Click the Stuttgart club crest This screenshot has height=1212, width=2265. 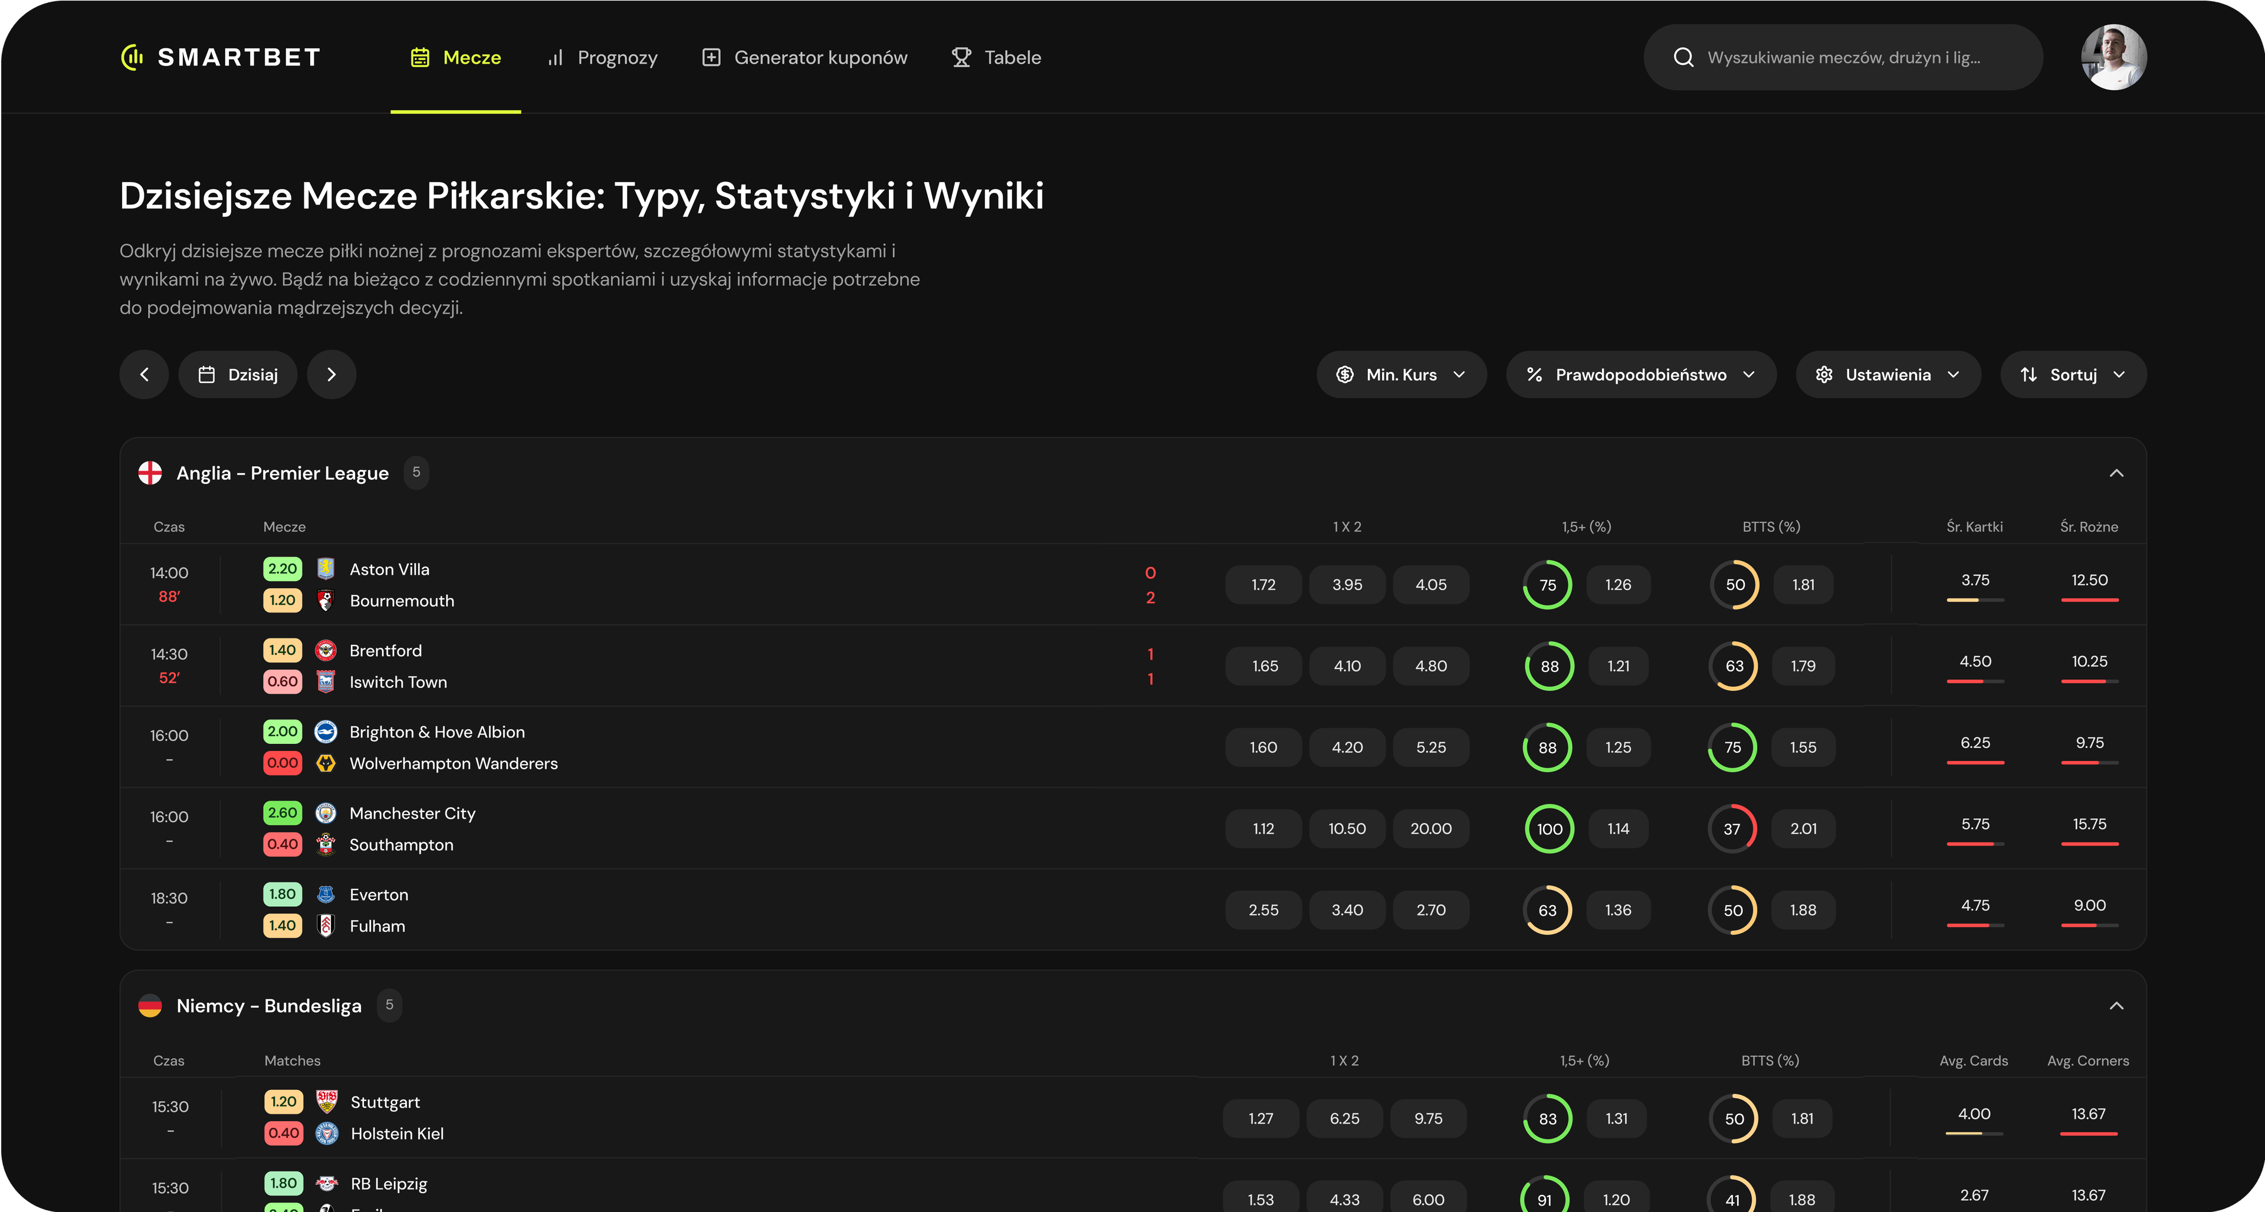(326, 1102)
